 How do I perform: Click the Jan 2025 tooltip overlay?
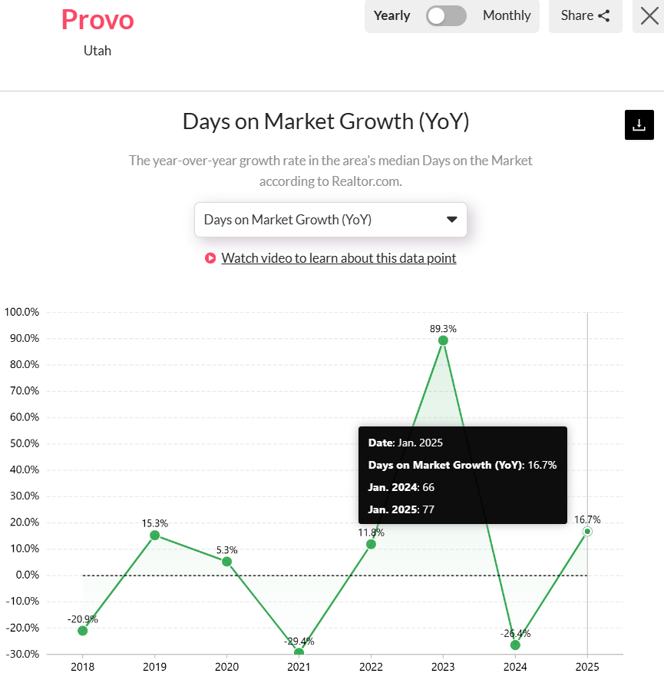coord(462,475)
